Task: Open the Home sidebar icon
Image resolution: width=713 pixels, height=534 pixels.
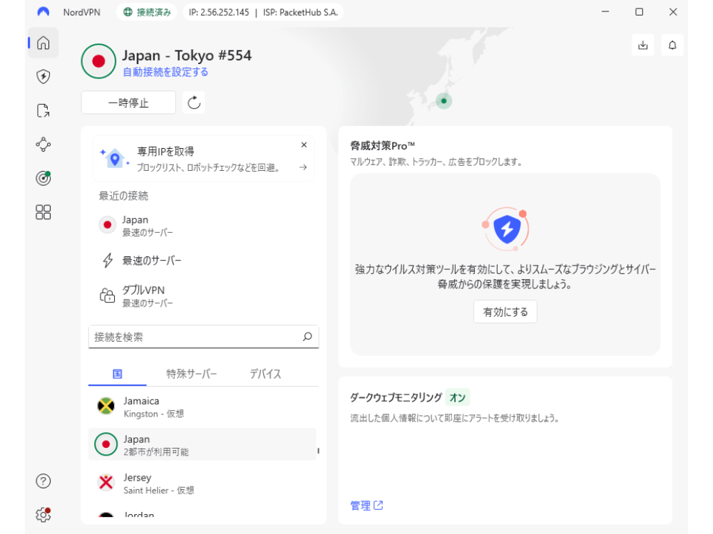Action: click(43, 43)
